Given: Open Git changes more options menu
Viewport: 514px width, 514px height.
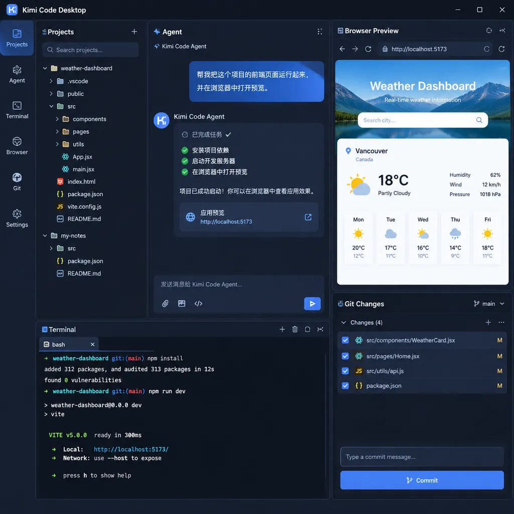Looking at the screenshot, I should [x=501, y=323].
